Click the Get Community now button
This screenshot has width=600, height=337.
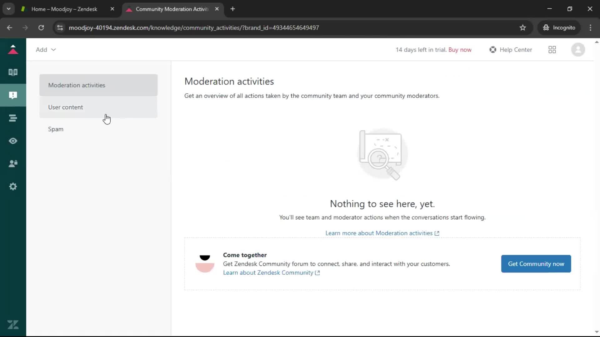(536, 264)
